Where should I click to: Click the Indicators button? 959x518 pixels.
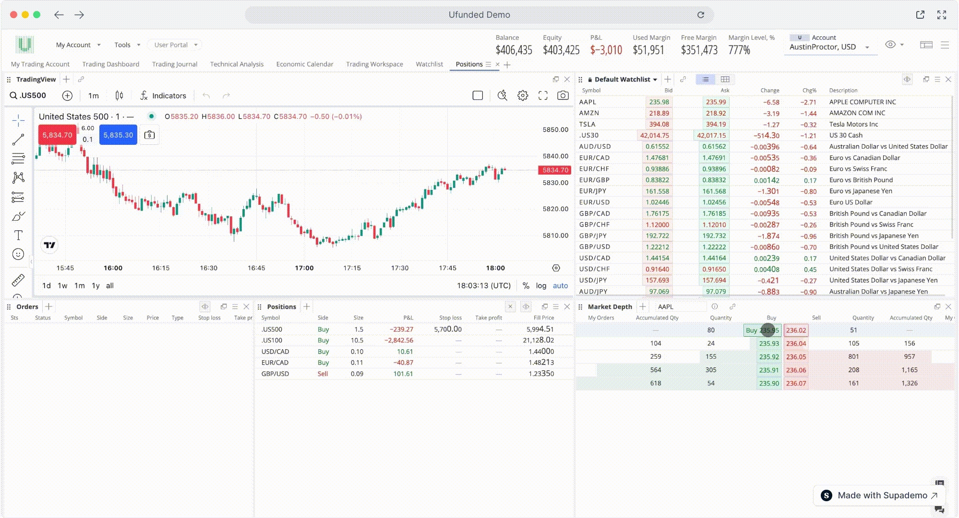[x=163, y=95]
